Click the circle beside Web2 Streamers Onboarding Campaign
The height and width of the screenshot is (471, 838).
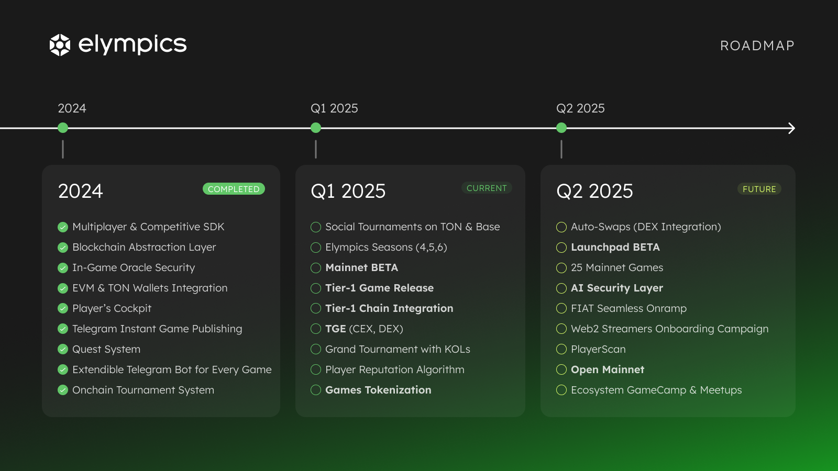(x=561, y=329)
